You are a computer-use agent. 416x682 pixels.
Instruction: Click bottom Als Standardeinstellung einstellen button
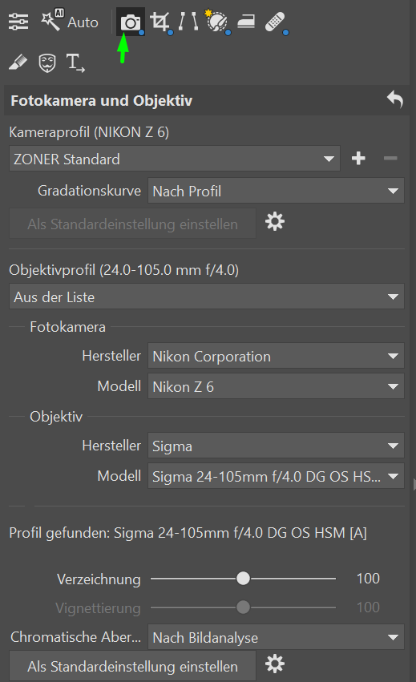click(x=133, y=666)
